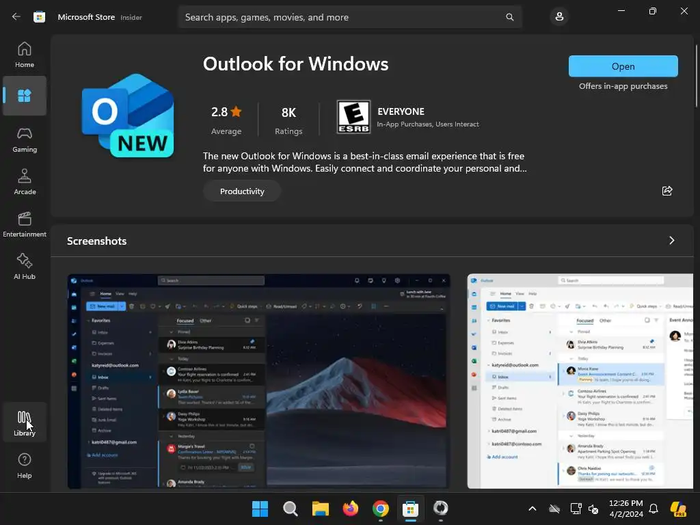This screenshot has width=700, height=525.
Task: Open File Explorer from taskbar
Action: pyautogui.click(x=320, y=509)
